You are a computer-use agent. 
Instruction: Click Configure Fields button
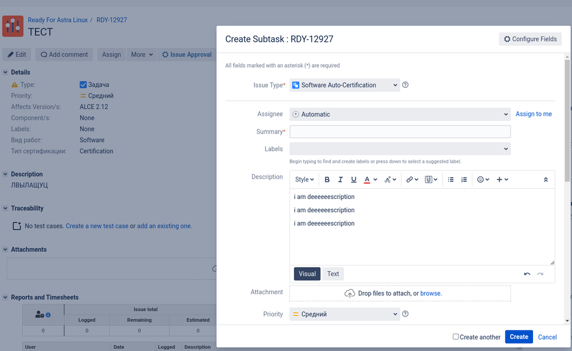click(x=530, y=39)
